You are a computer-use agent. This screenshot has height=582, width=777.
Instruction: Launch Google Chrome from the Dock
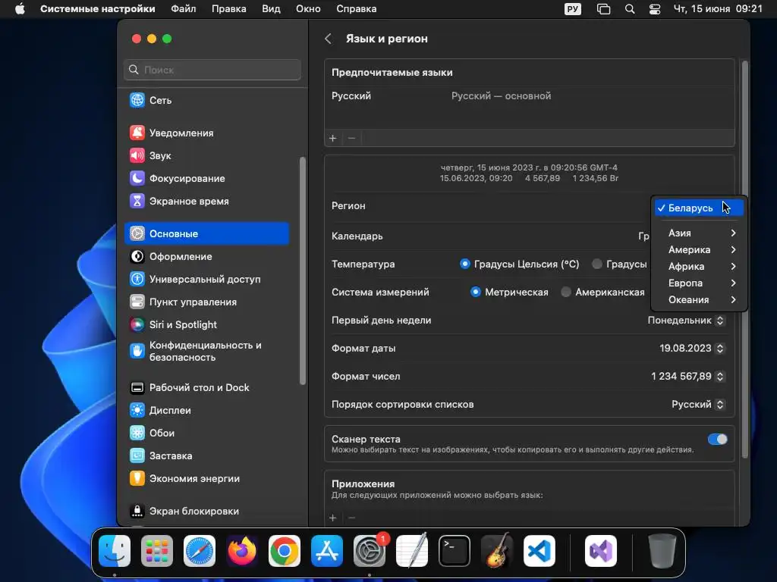(285, 551)
